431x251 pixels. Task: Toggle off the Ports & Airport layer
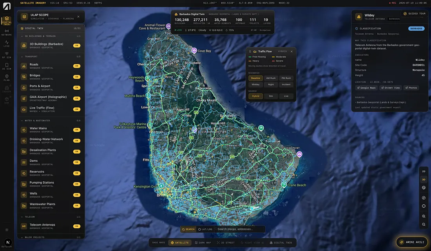[77, 88]
